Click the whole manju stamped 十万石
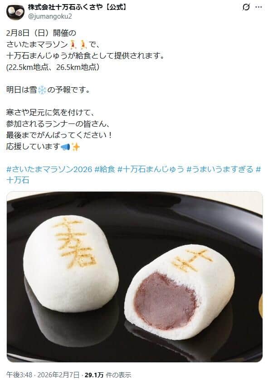The width and height of the screenshot is (268, 380). pos(71,263)
